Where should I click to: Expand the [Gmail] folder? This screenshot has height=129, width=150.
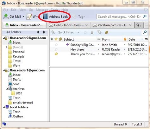(7, 47)
